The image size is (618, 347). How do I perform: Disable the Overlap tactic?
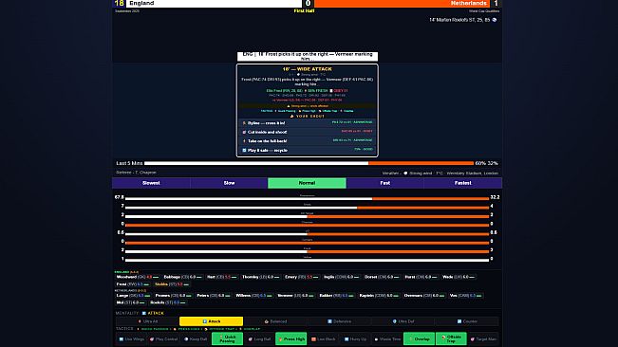coord(419,338)
